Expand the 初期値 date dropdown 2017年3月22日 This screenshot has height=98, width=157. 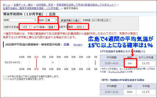coord(101,20)
